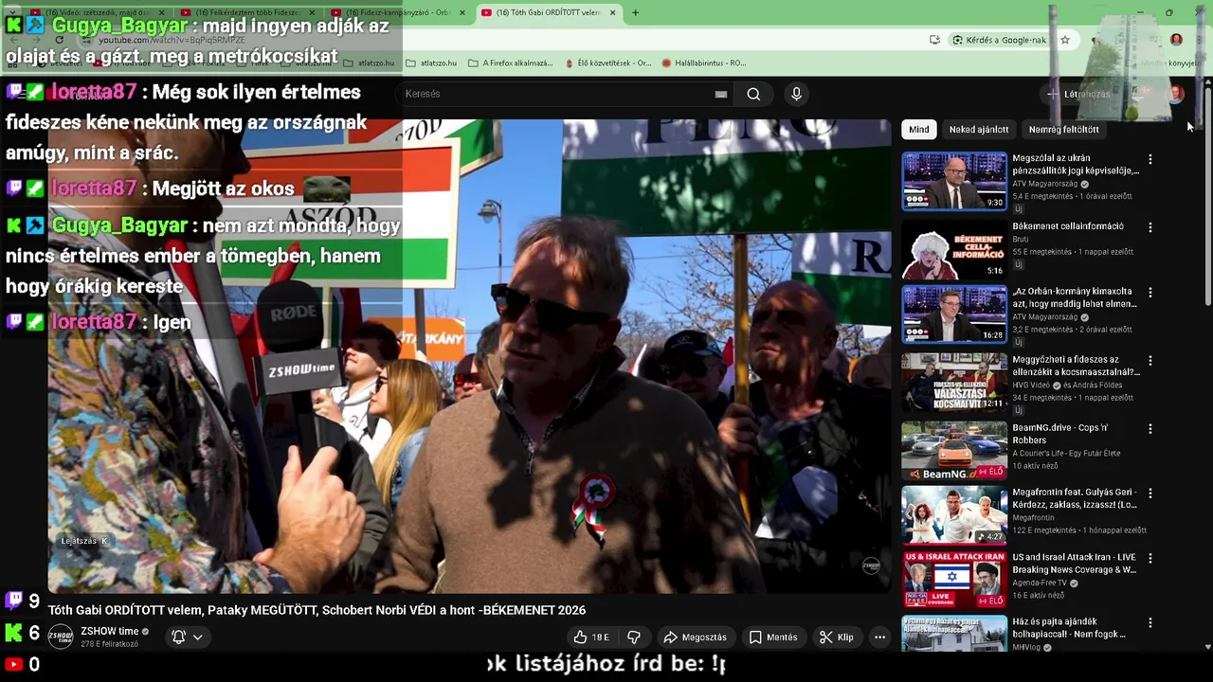
Task: Open Megafrontin feat. Gulyás Geri thumbnail
Action: point(953,515)
